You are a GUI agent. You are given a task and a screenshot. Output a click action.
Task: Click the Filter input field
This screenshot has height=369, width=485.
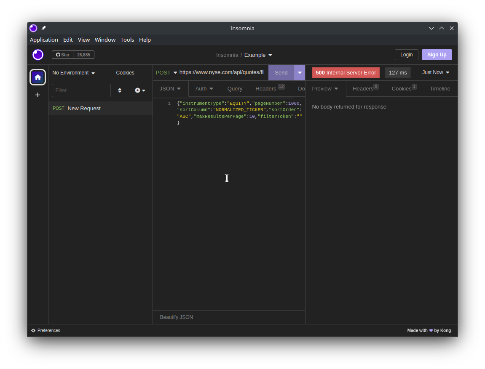81,90
